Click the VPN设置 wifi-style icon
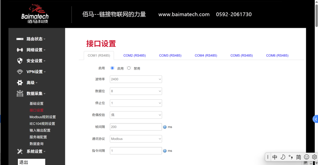This screenshot has height=165, width=318. 20,71
